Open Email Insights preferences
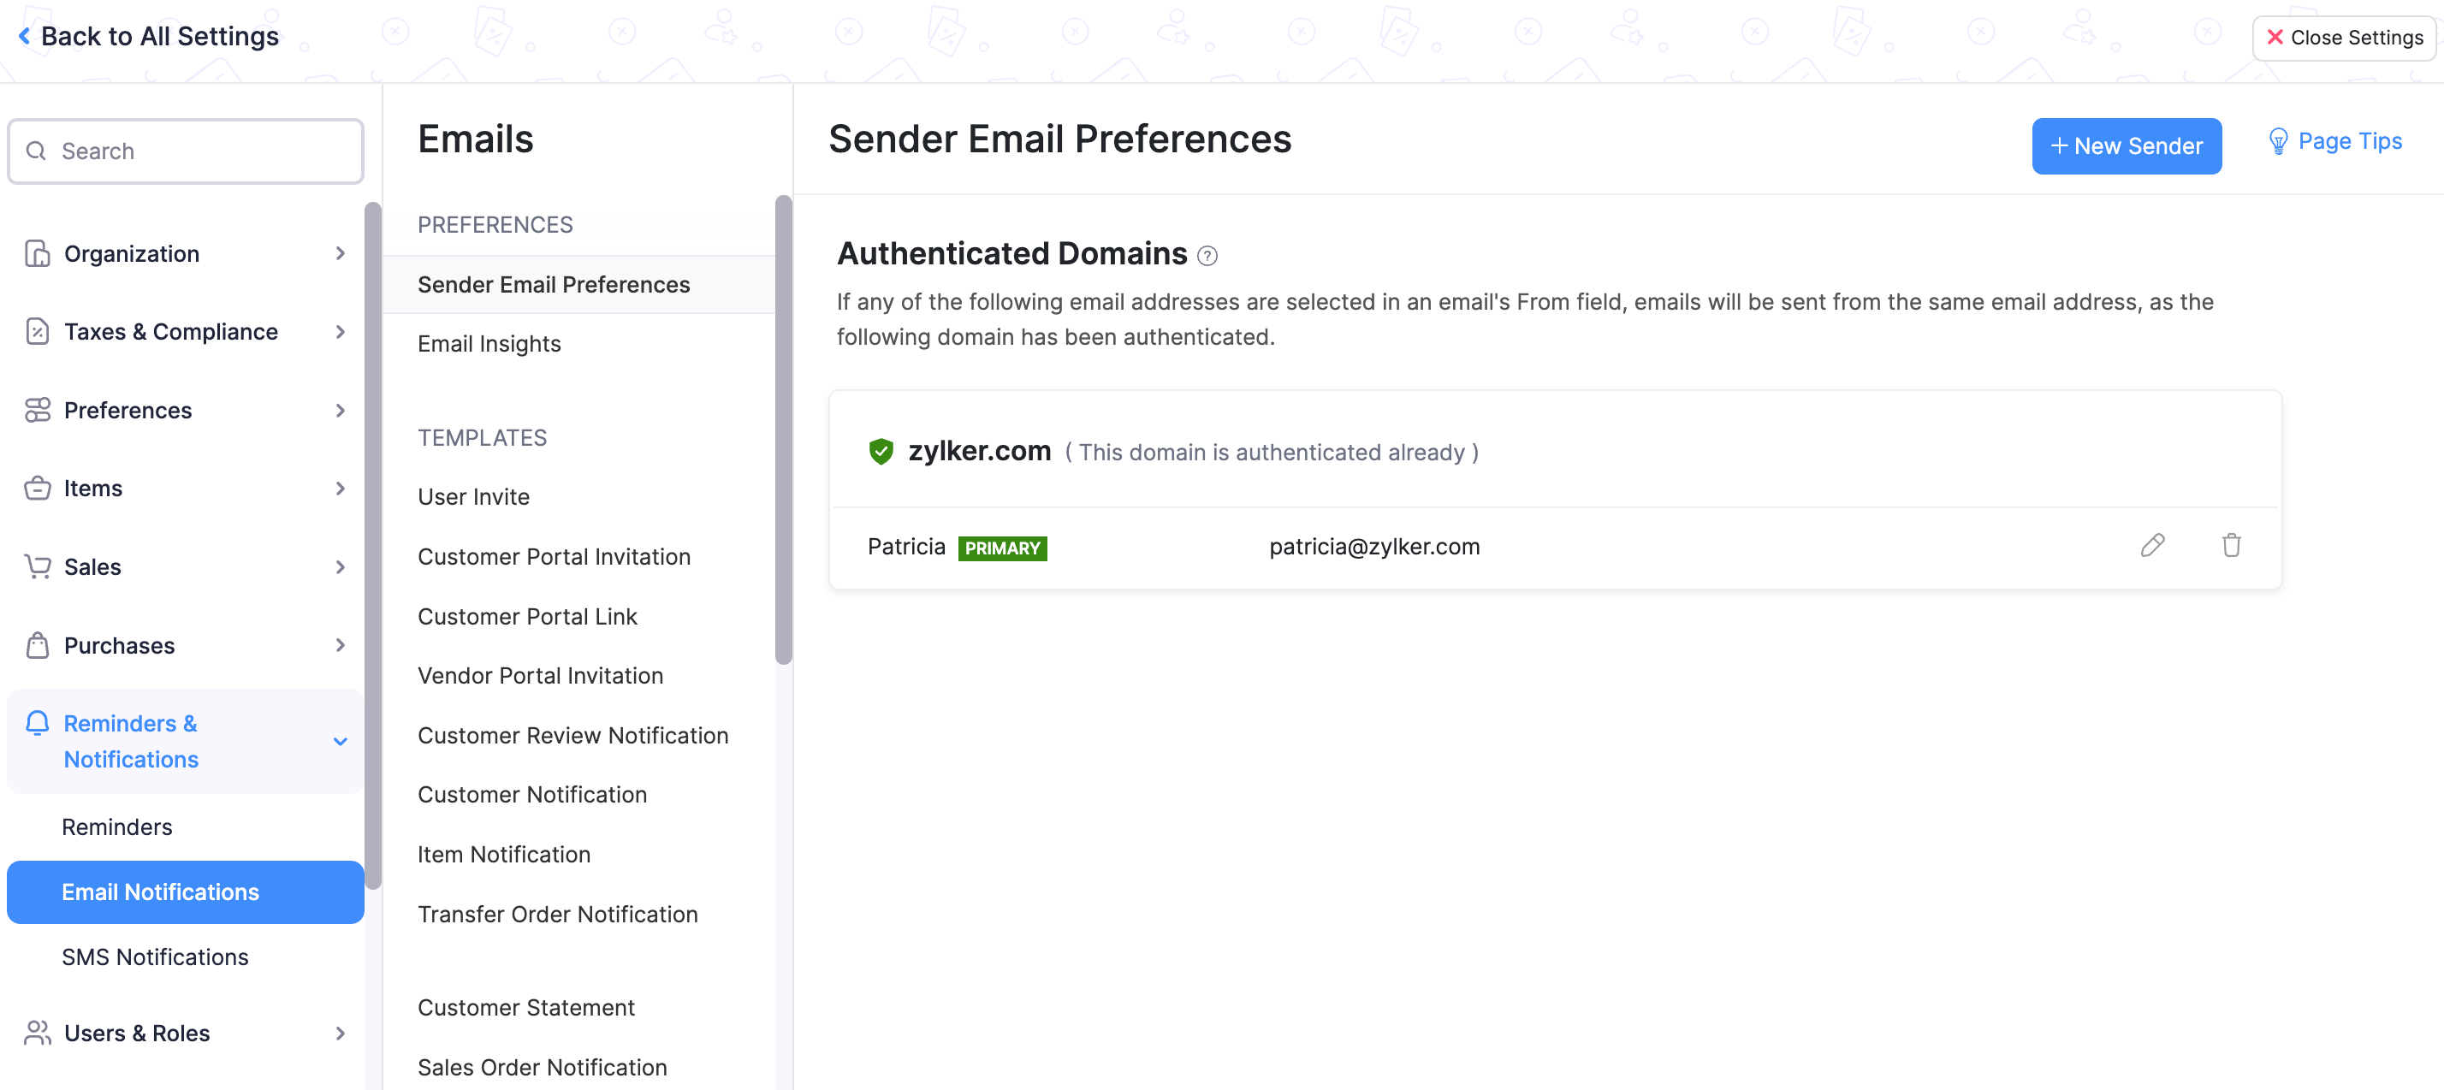Viewport: 2444px width, 1090px height. (489, 344)
